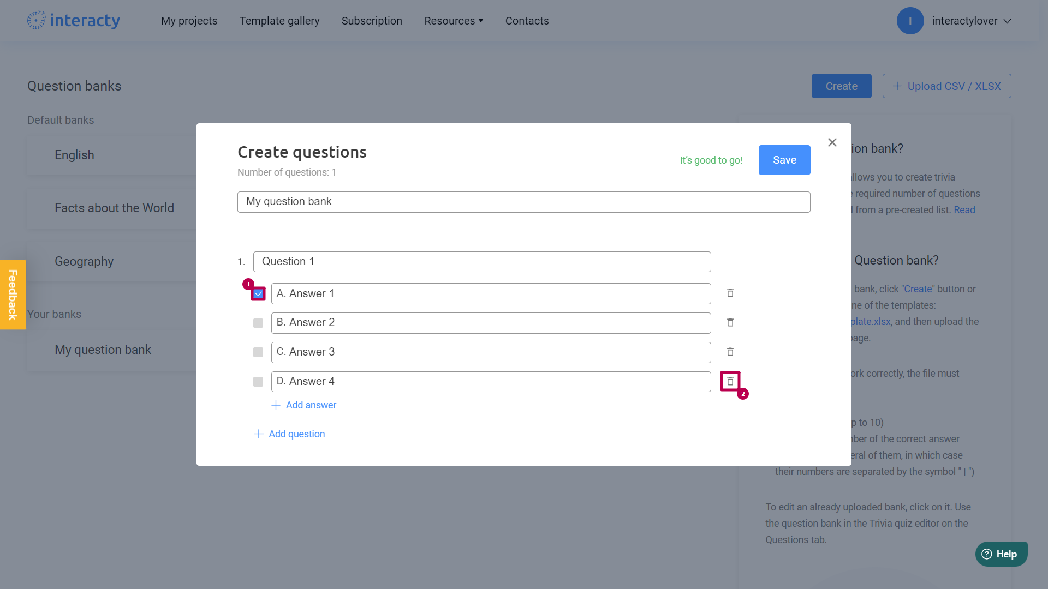
Task: Open the interactylover account dropdown
Action: (972, 21)
